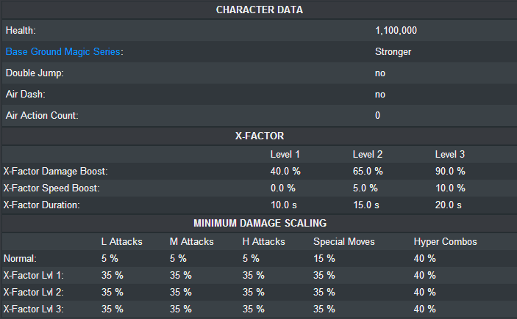The width and height of the screenshot is (517, 319).
Task: Click the 20.0 s duration value
Action: point(449,205)
